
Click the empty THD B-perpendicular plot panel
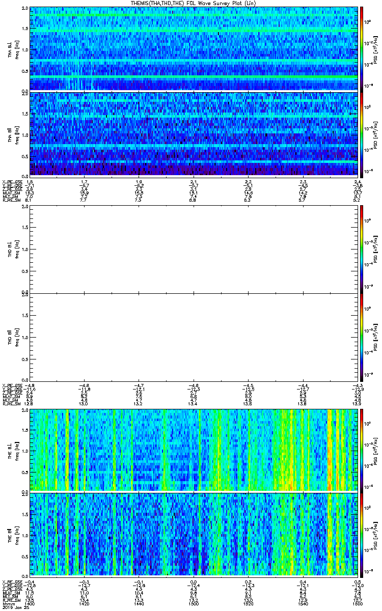(x=194, y=250)
